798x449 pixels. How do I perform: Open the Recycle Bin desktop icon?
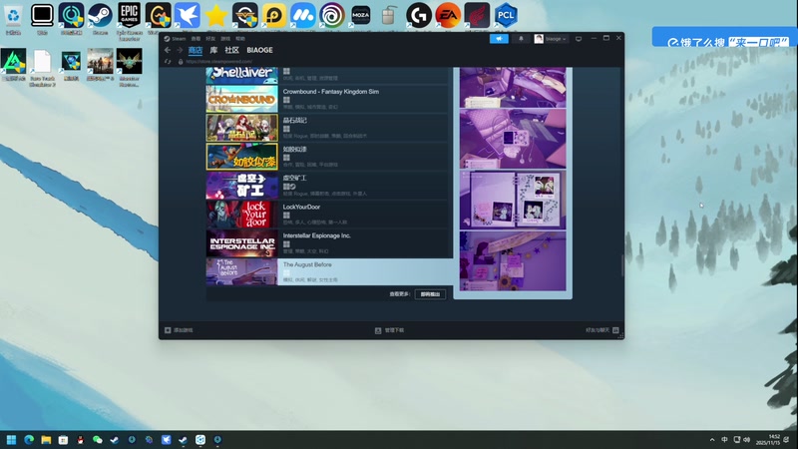coord(13,18)
